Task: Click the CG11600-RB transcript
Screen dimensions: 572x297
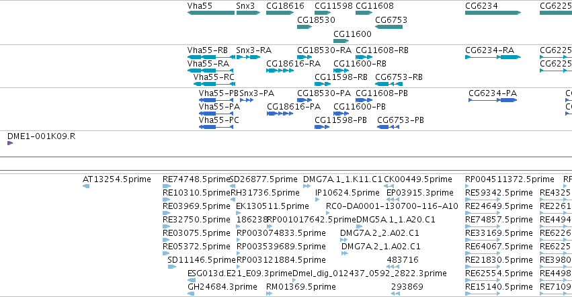Action: click(341, 71)
